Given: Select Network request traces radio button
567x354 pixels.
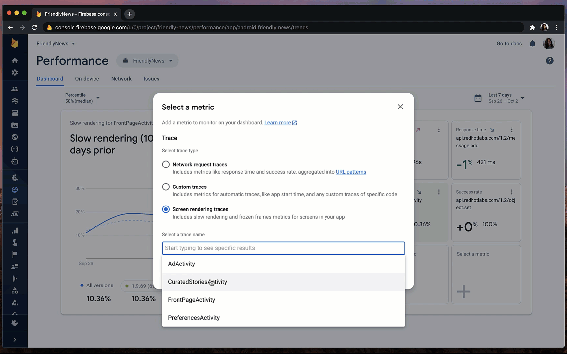Looking at the screenshot, I should (166, 164).
